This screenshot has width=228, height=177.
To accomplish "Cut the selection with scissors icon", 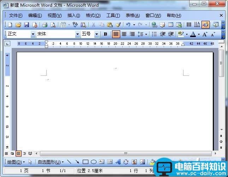I will 93,25.
